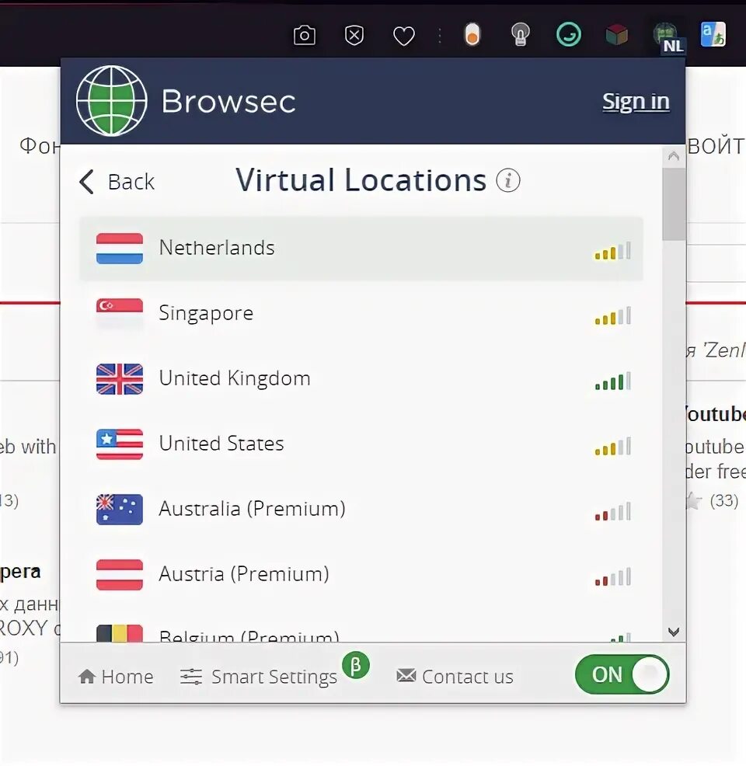Image resolution: width=746 pixels, height=766 pixels.
Task: Go back via the Back label
Action: click(131, 182)
